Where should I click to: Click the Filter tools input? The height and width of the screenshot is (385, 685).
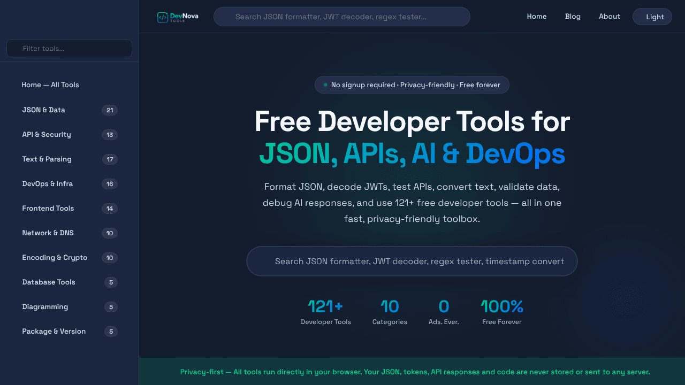(x=69, y=49)
